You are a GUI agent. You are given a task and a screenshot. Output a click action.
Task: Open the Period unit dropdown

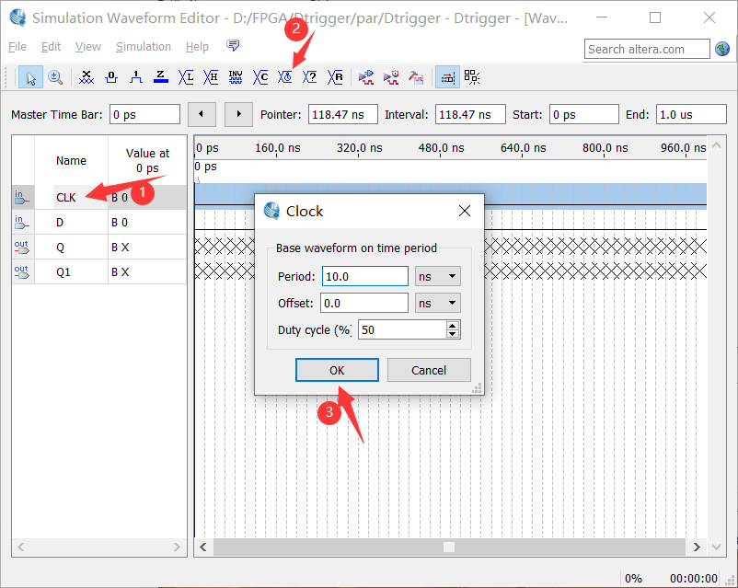(x=437, y=276)
